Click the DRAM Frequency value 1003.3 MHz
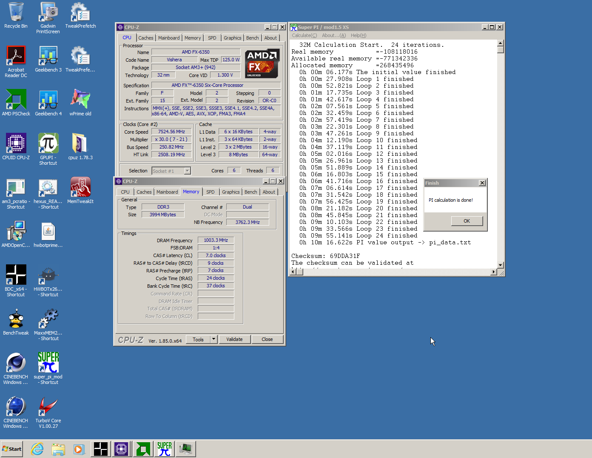 point(216,240)
